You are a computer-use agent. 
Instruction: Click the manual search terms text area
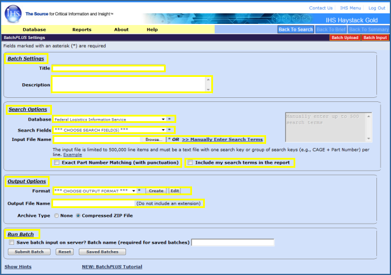point(326,127)
